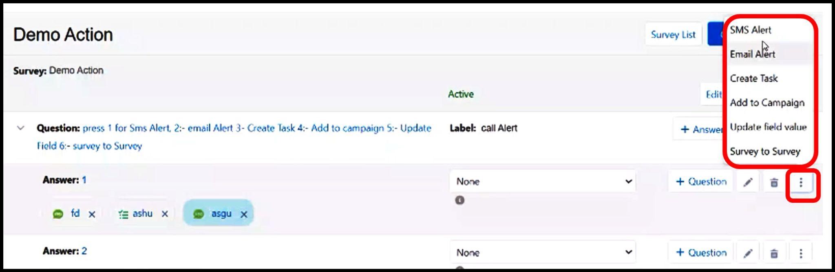835x272 pixels.
Task: Click '+ Question' button for Answer 1
Action: [701, 182]
